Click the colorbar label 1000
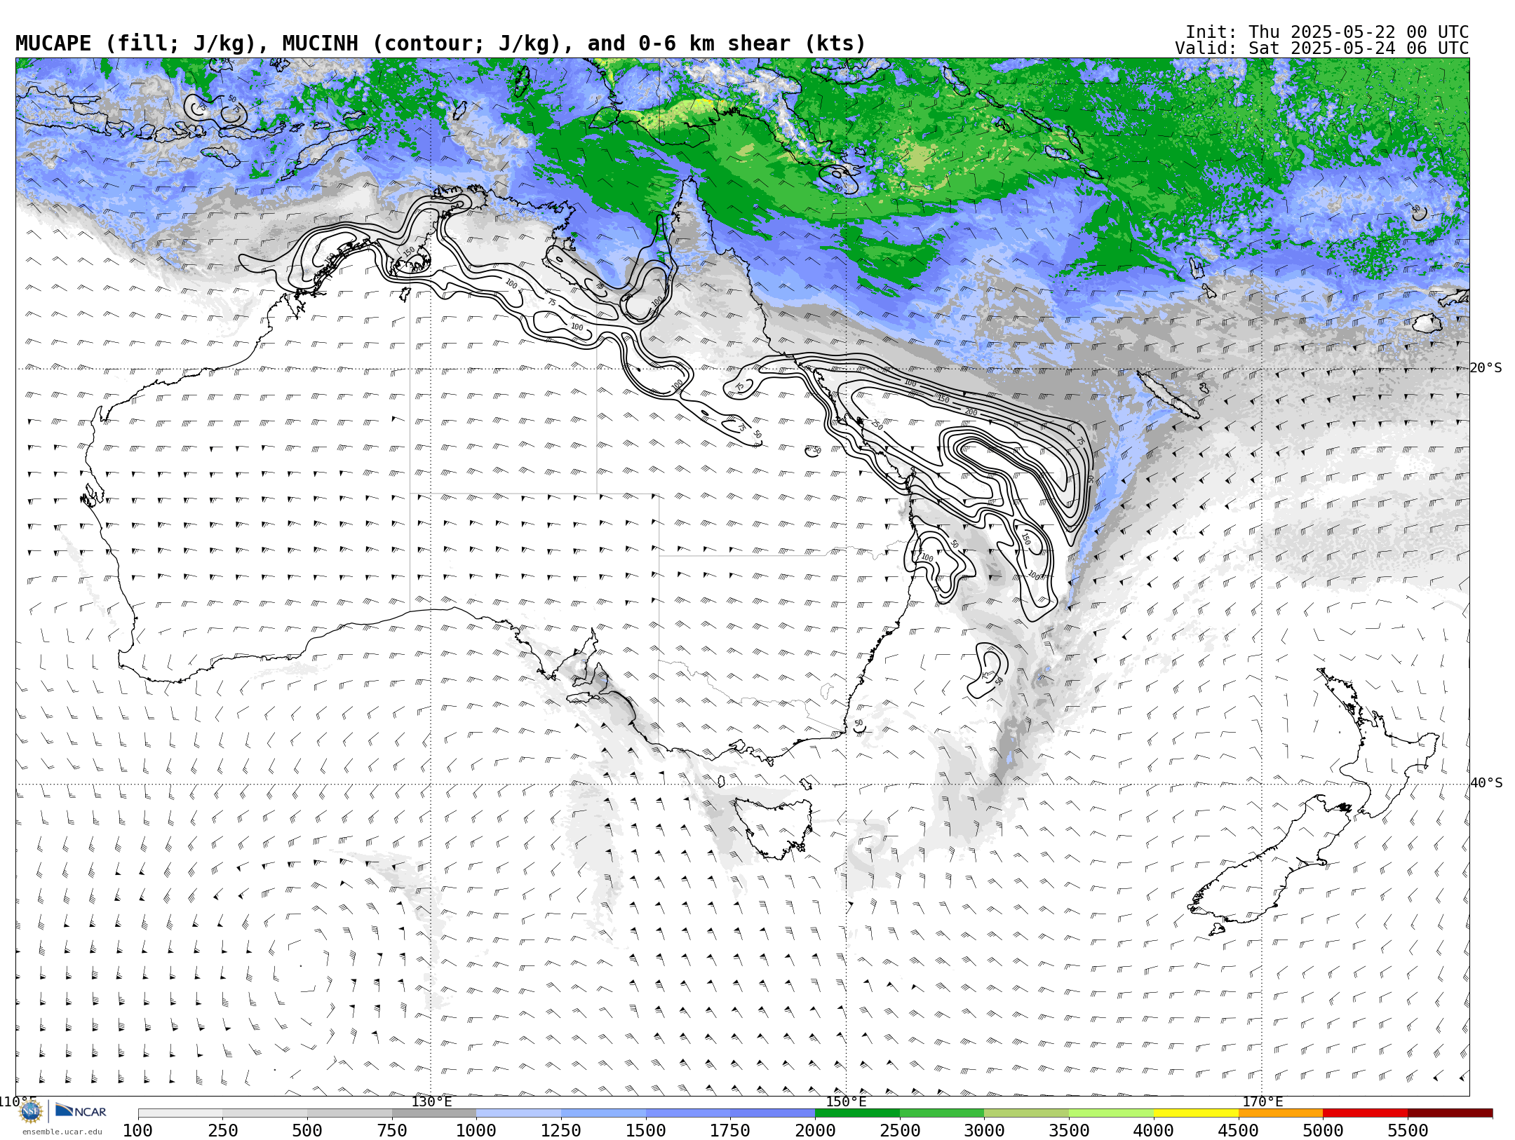This screenshot has width=1515, height=1140. pos(476,1131)
